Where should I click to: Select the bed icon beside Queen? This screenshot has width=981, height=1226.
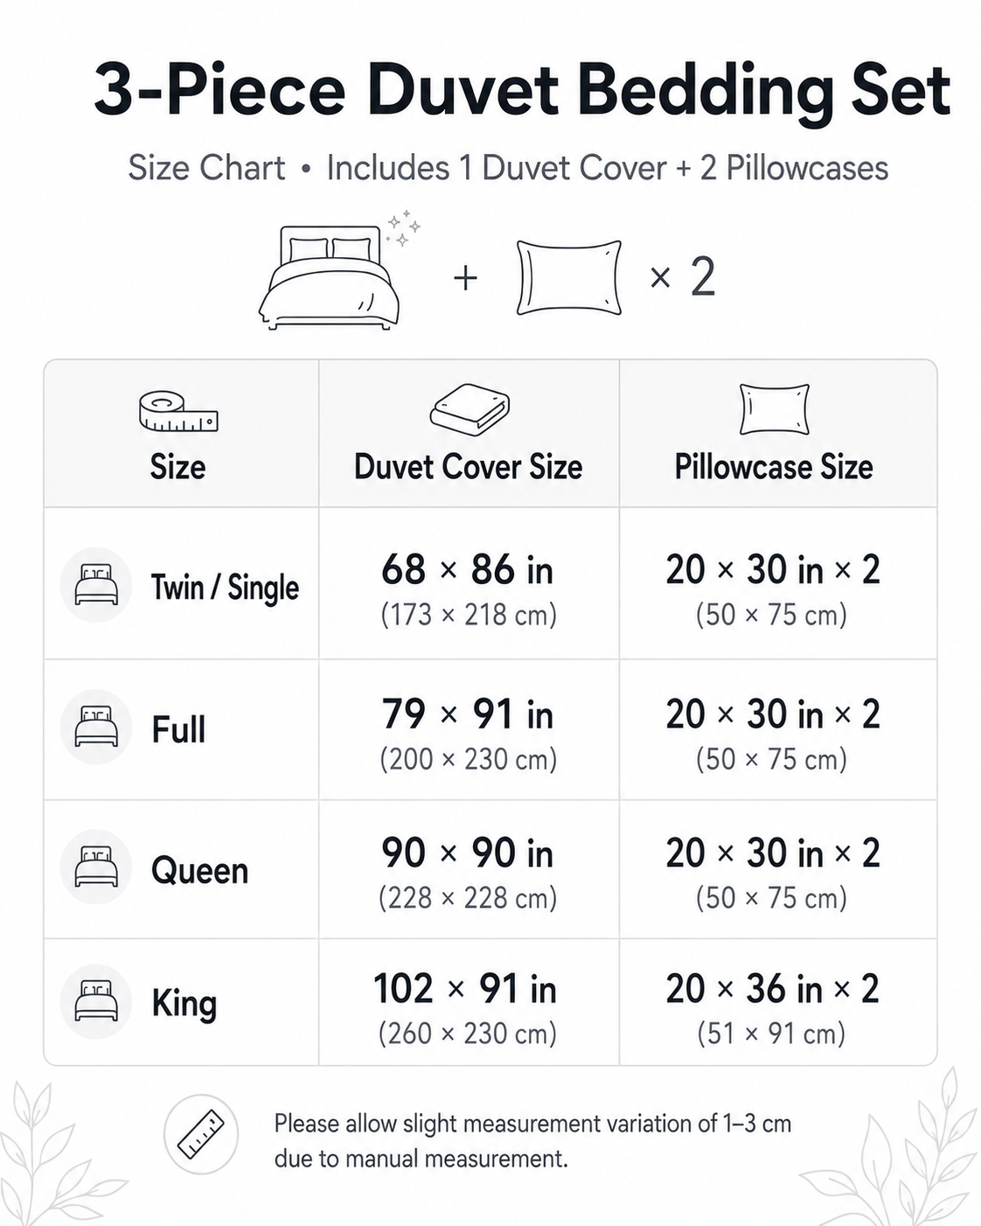(96, 867)
